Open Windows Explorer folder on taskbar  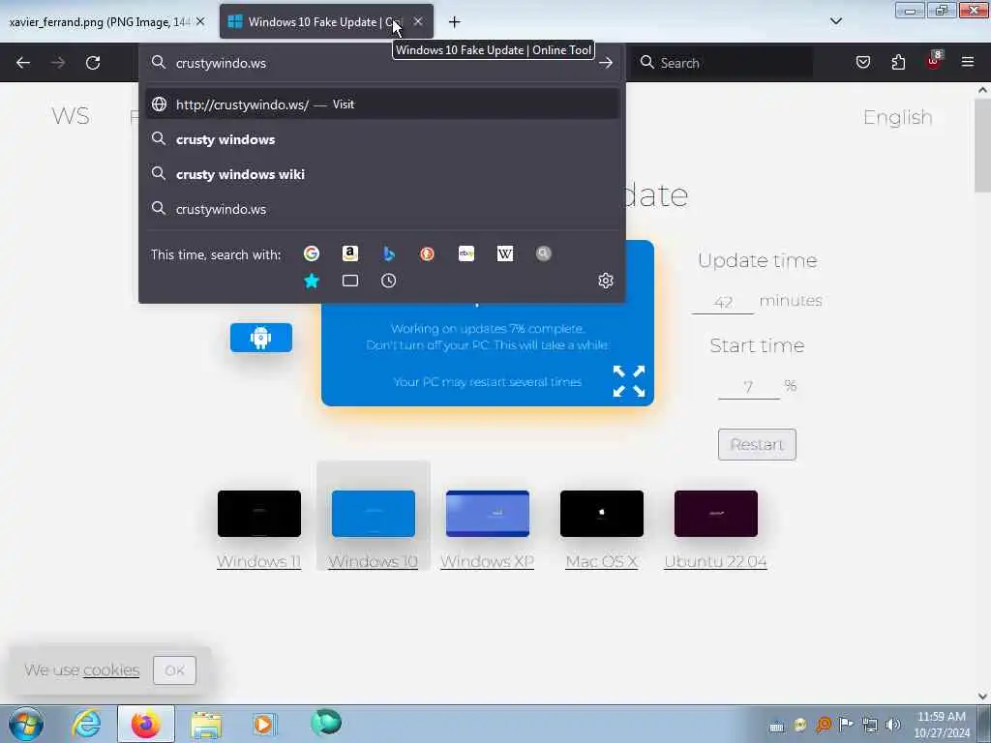point(206,724)
